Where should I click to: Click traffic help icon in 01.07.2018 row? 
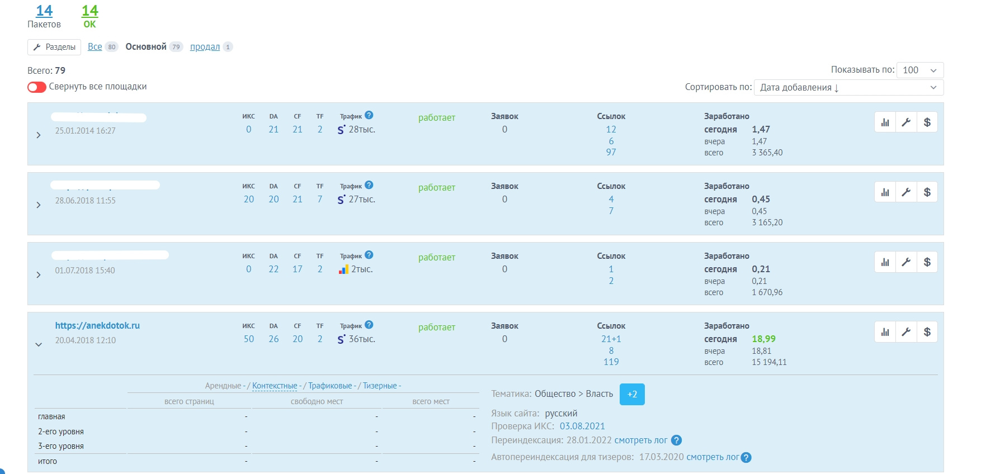point(369,255)
